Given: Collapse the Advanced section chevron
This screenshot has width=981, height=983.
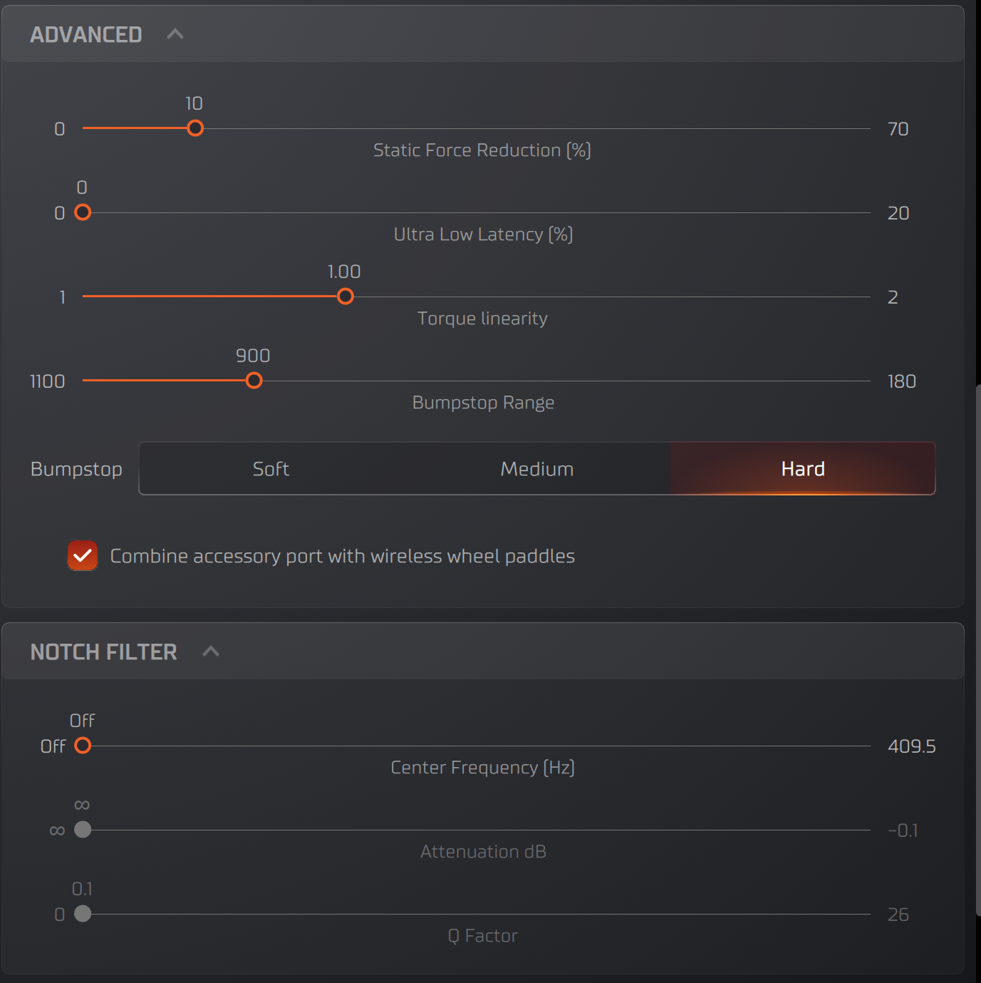Looking at the screenshot, I should pyautogui.click(x=175, y=34).
